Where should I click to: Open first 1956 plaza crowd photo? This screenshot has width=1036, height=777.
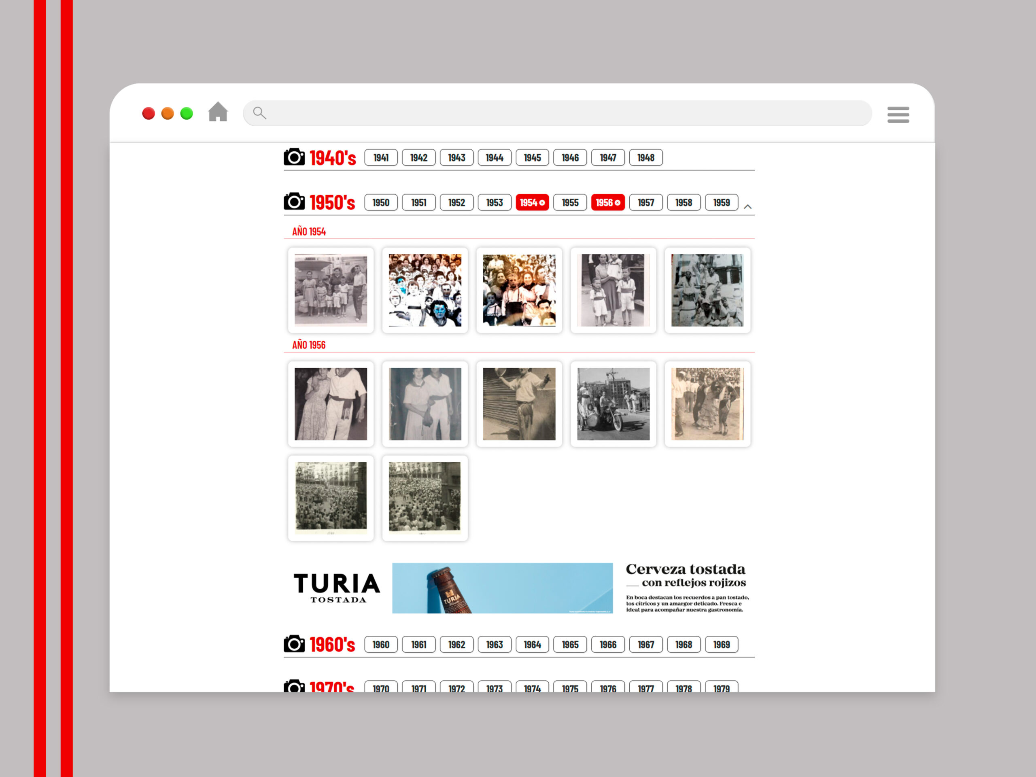click(331, 498)
